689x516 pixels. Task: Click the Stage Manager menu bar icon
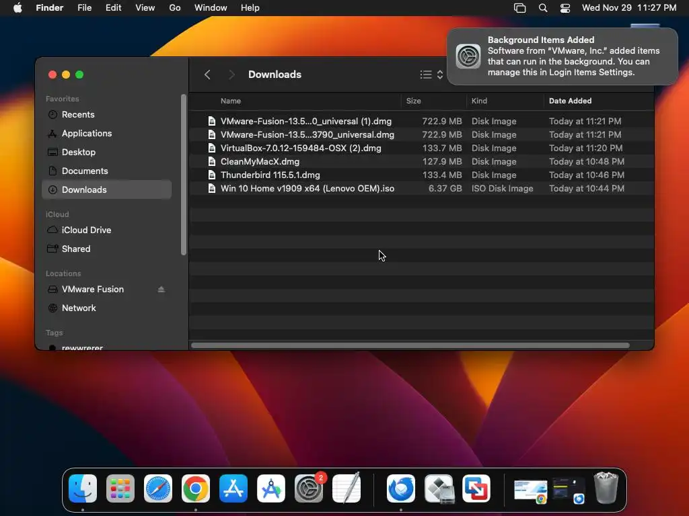click(520, 8)
